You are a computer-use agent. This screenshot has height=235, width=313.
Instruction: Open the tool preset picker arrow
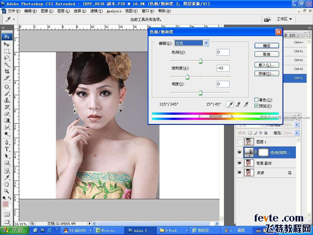pyautogui.click(x=14, y=19)
